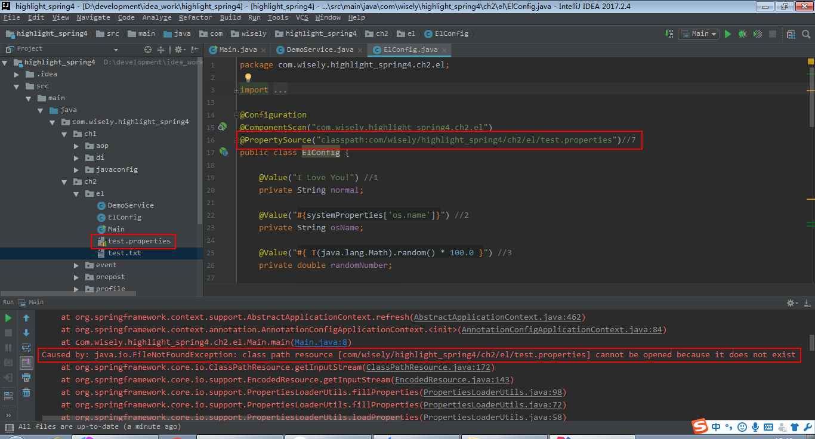The width and height of the screenshot is (815, 439).
Task: Toggle Scroll to End in Run console
Action: pyautogui.click(x=26, y=363)
